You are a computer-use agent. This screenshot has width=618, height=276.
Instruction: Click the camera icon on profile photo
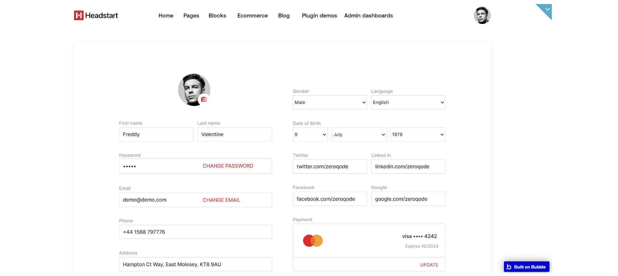click(x=204, y=99)
